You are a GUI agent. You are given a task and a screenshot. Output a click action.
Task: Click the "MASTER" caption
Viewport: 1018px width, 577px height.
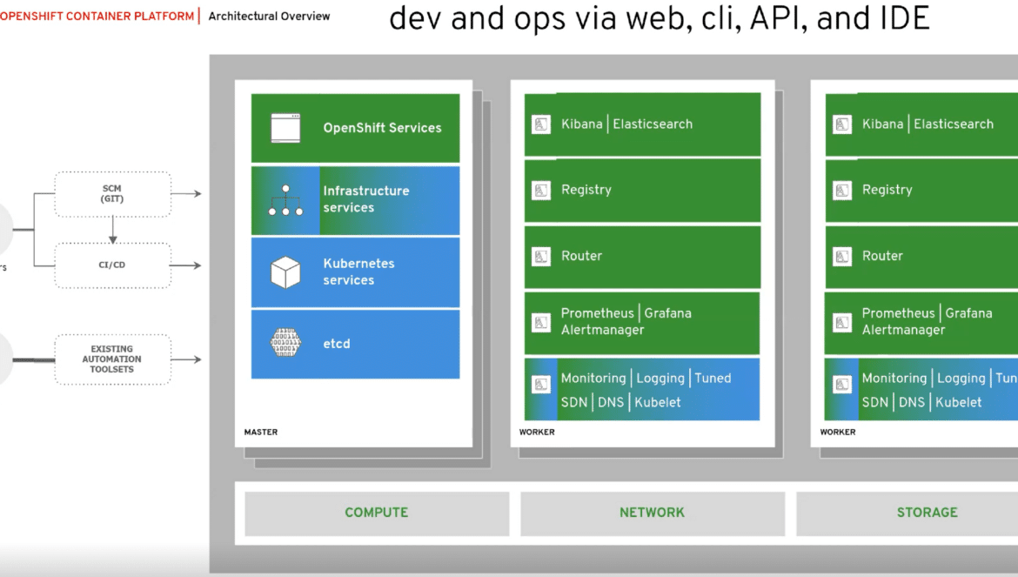coord(261,432)
